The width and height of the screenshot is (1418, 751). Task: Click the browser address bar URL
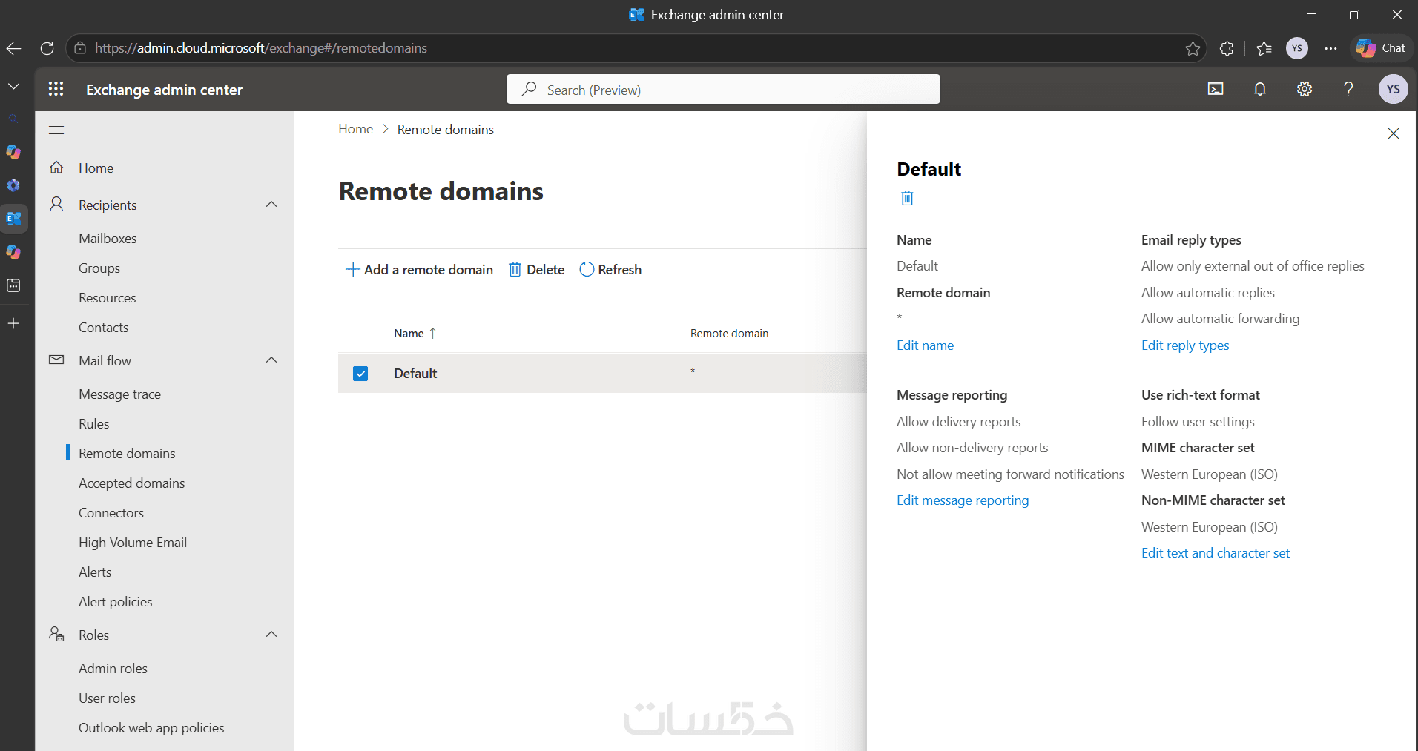click(261, 48)
